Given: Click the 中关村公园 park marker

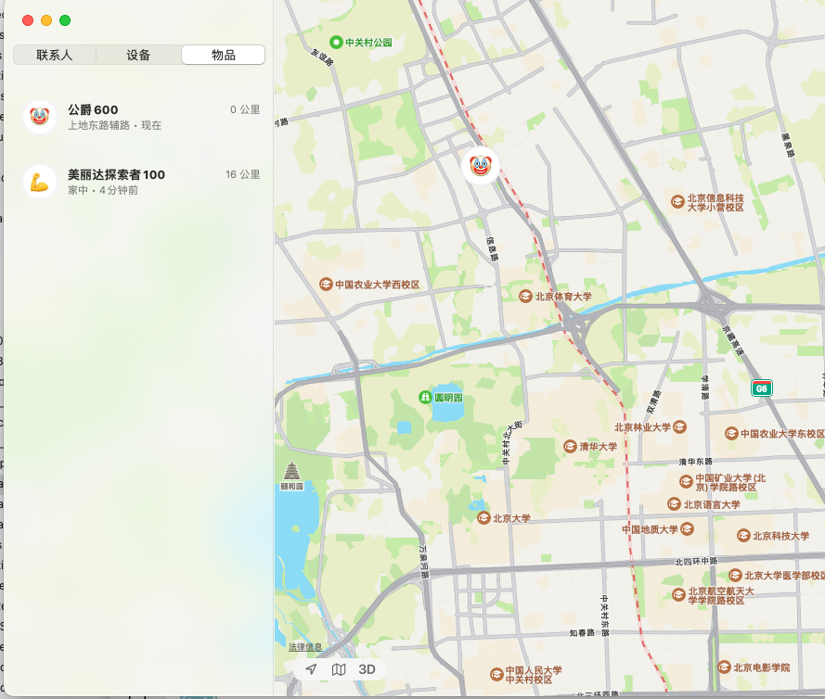Looking at the screenshot, I should click(x=336, y=42).
